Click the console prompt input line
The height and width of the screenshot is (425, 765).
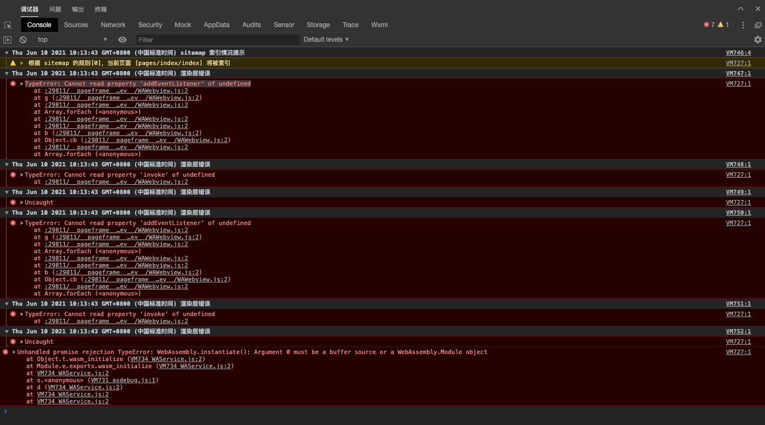(x=383, y=412)
